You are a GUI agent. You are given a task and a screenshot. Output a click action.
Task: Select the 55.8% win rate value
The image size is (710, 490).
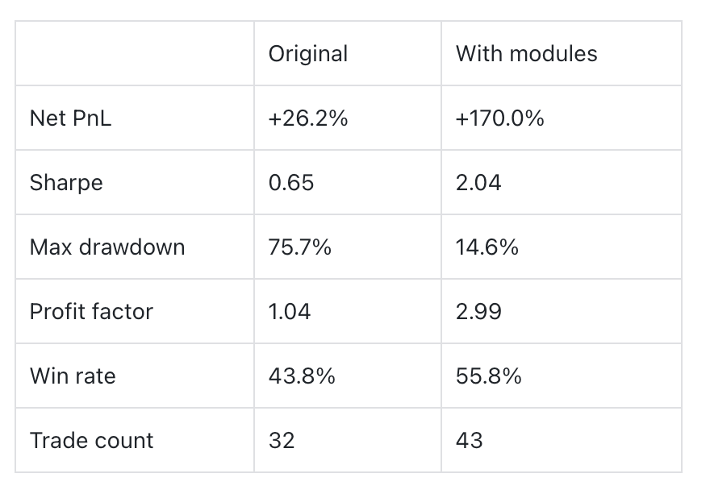tap(489, 376)
